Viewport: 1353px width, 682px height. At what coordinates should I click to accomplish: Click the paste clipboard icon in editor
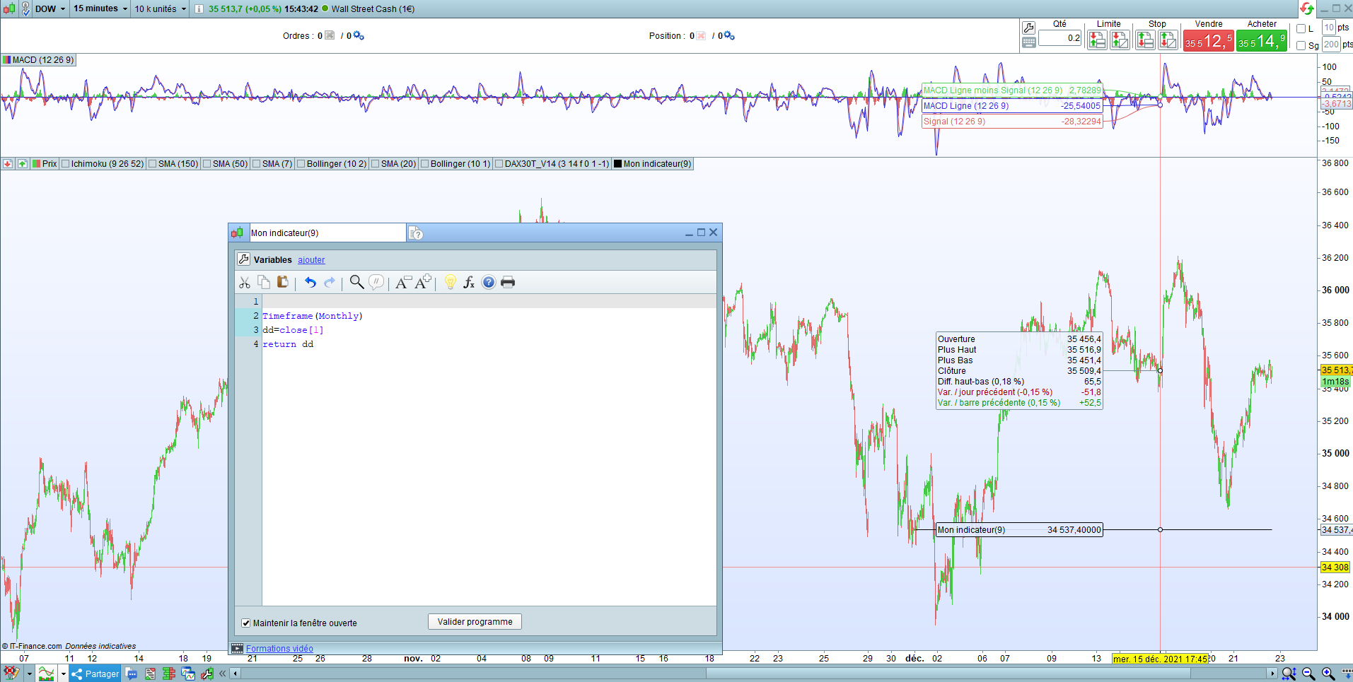(283, 282)
